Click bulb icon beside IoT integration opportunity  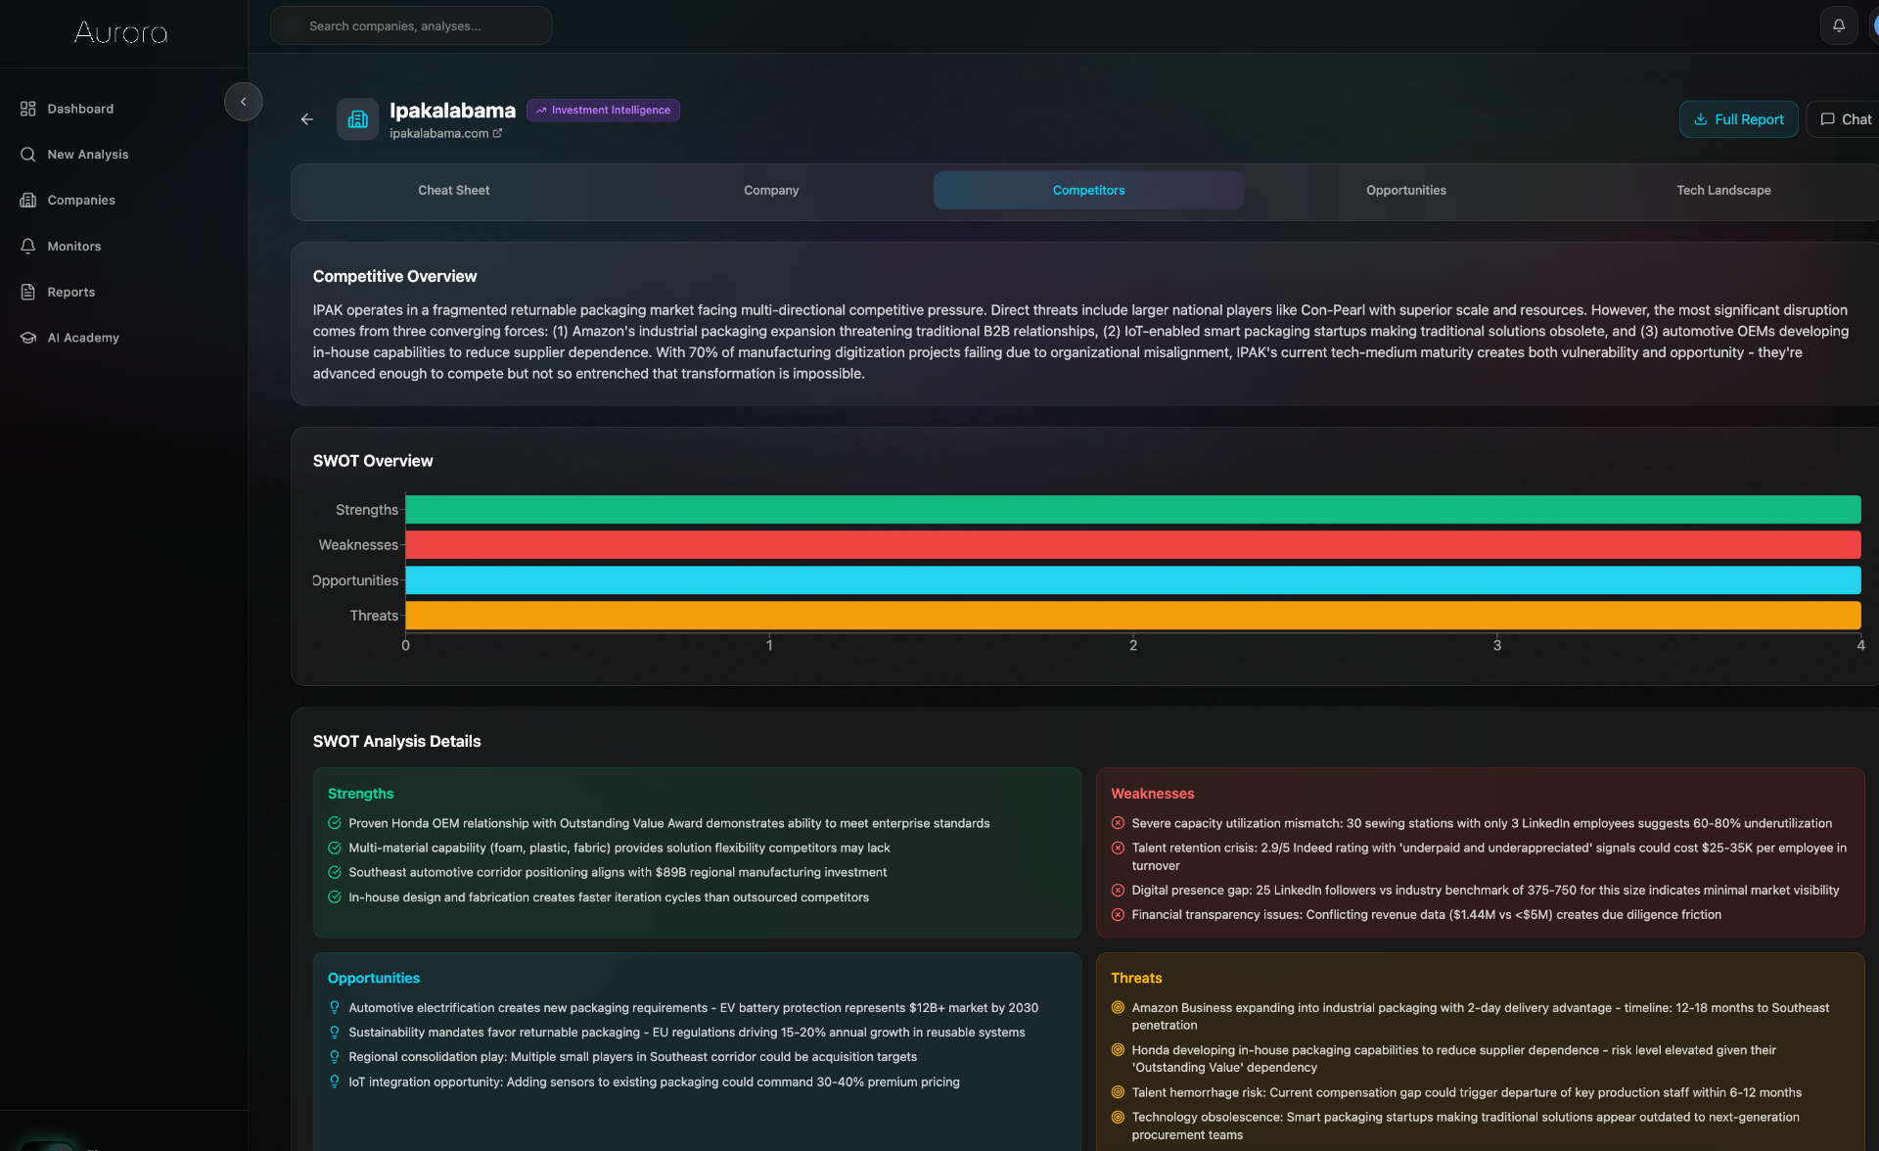click(335, 1082)
